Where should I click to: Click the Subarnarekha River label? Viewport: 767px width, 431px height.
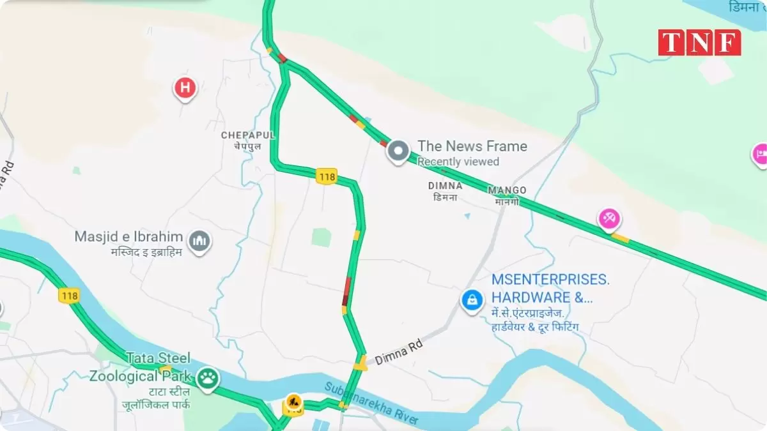click(x=371, y=404)
